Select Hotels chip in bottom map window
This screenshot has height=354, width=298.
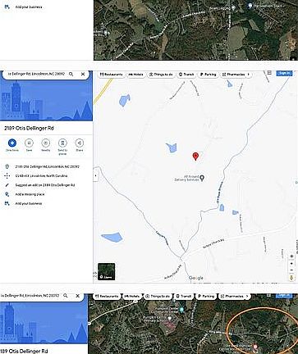pyautogui.click(x=131, y=296)
